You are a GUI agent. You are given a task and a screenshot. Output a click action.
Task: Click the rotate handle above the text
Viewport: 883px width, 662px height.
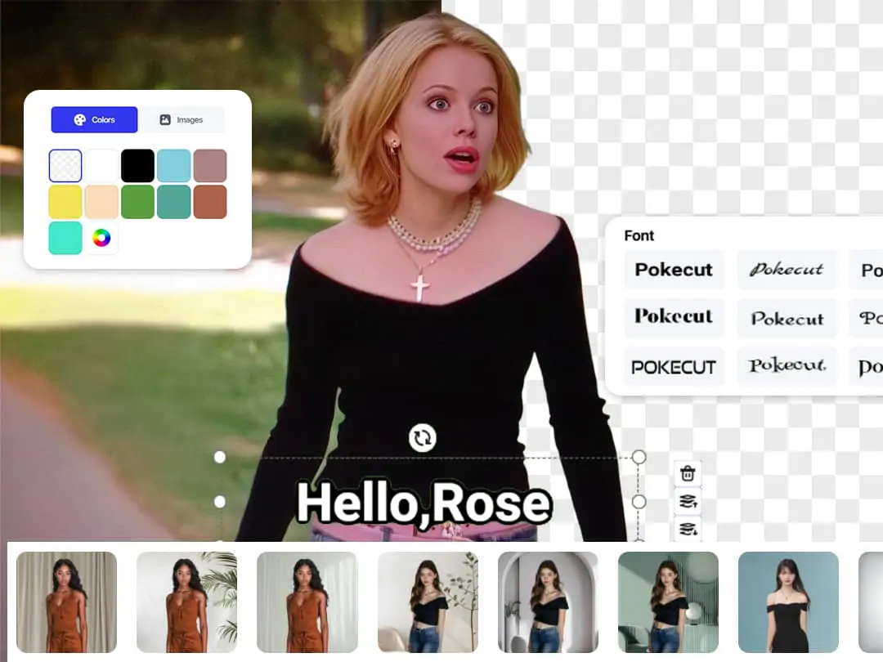[x=423, y=437]
